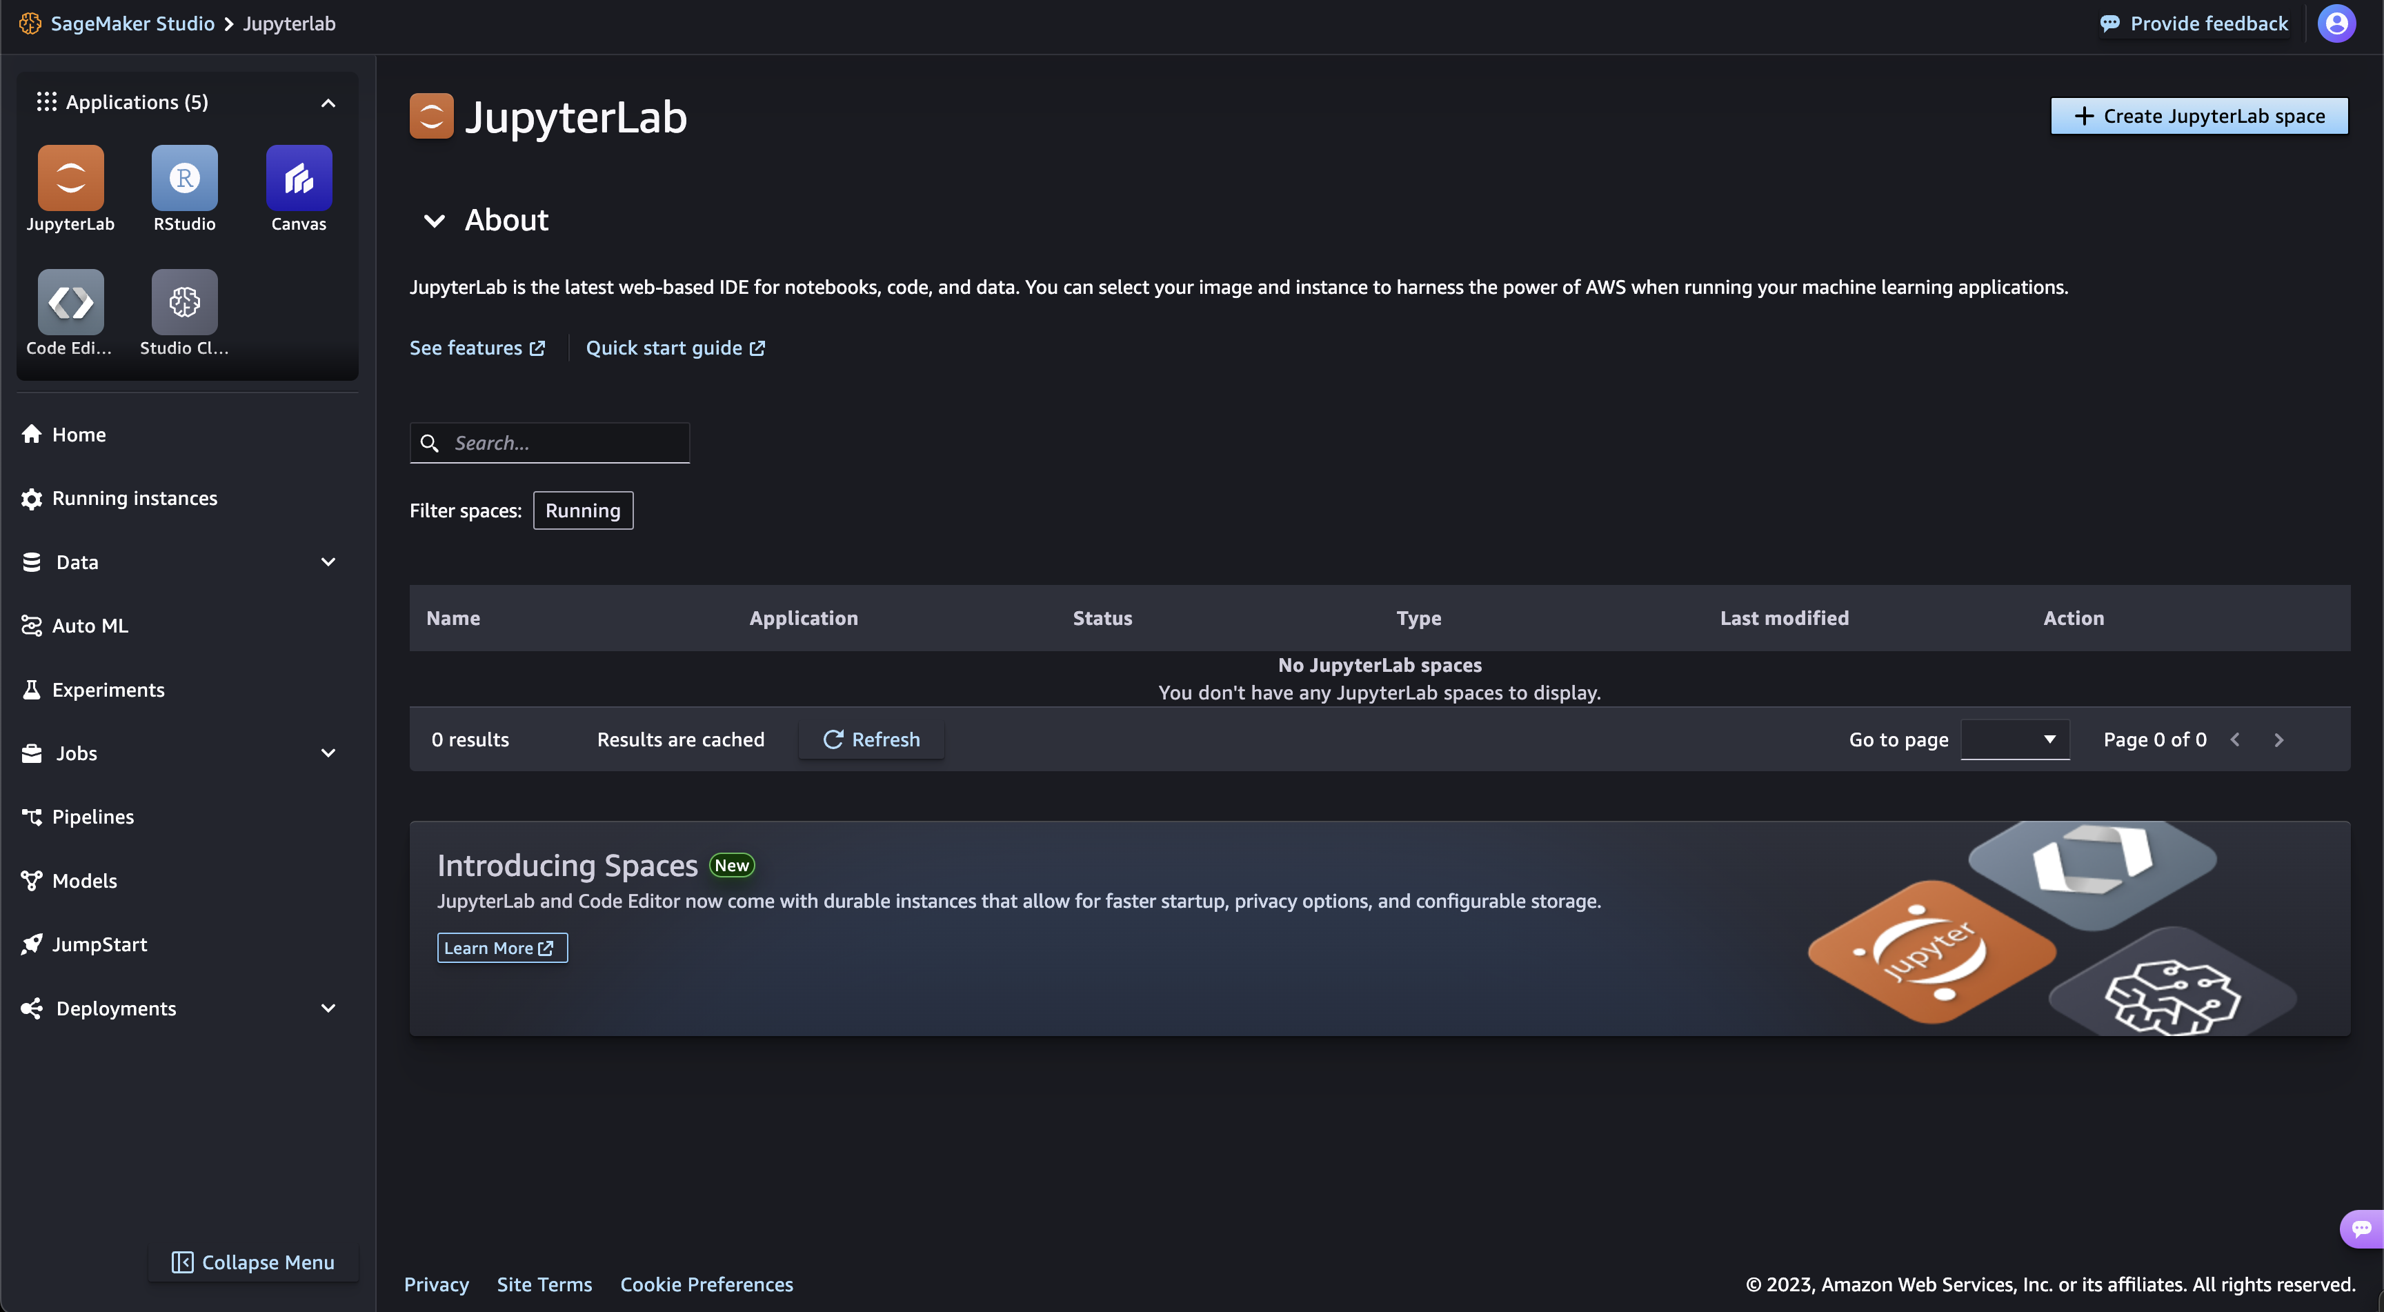Collapse the About section
Viewport: 2384px width, 1312px height.
pyautogui.click(x=434, y=220)
